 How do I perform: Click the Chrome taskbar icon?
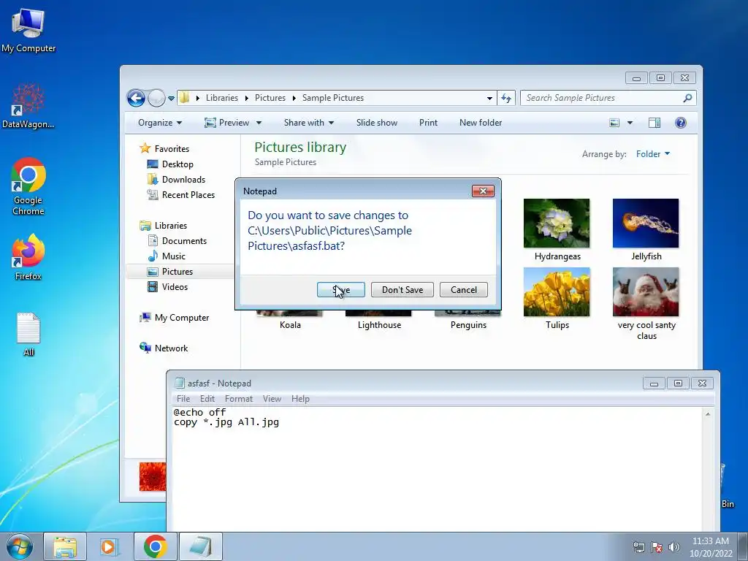click(155, 546)
